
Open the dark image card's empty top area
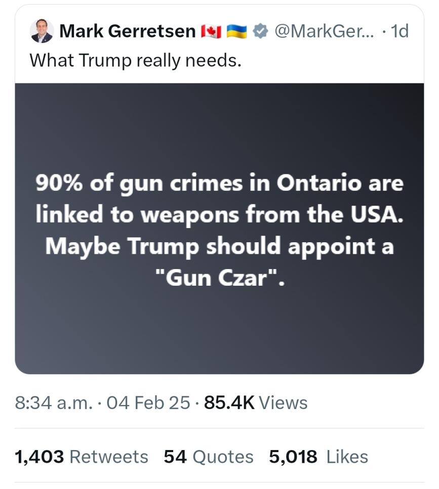tap(219, 121)
